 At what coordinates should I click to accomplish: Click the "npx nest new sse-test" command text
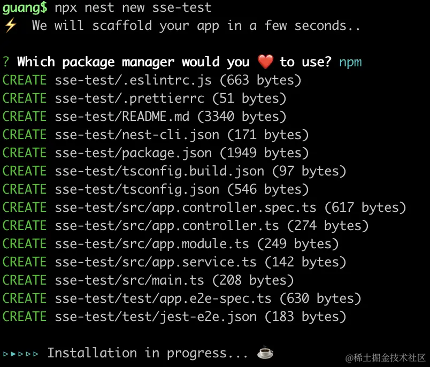133,7
